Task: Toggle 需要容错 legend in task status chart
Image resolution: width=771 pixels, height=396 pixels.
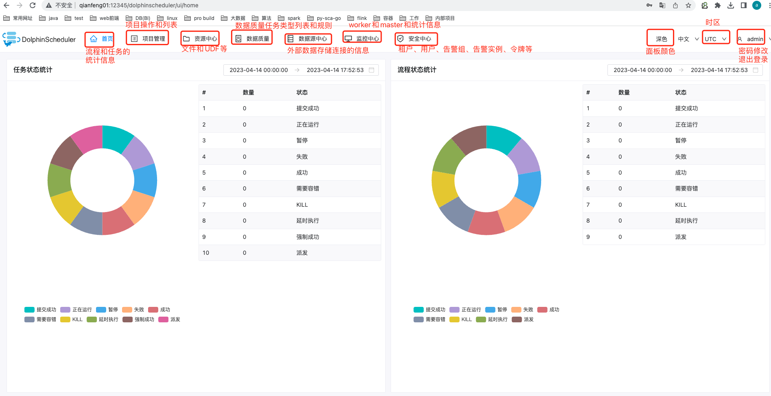Action: 40,319
